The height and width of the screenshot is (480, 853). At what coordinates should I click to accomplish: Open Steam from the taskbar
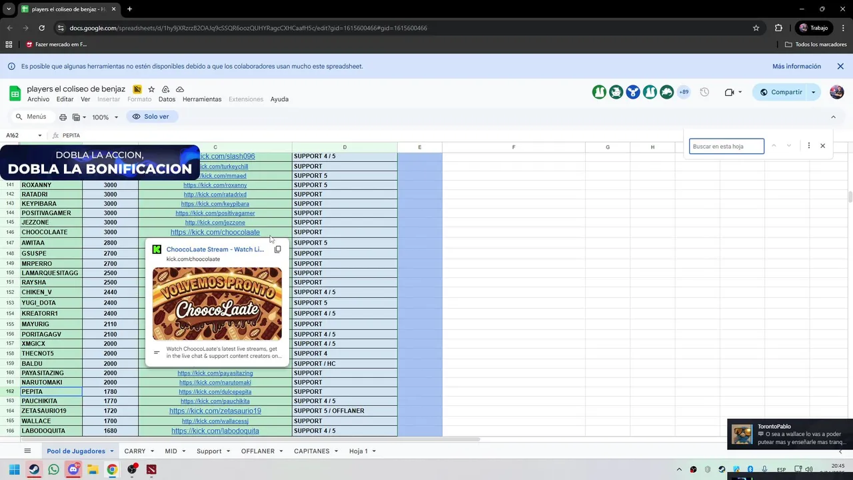tap(34, 469)
